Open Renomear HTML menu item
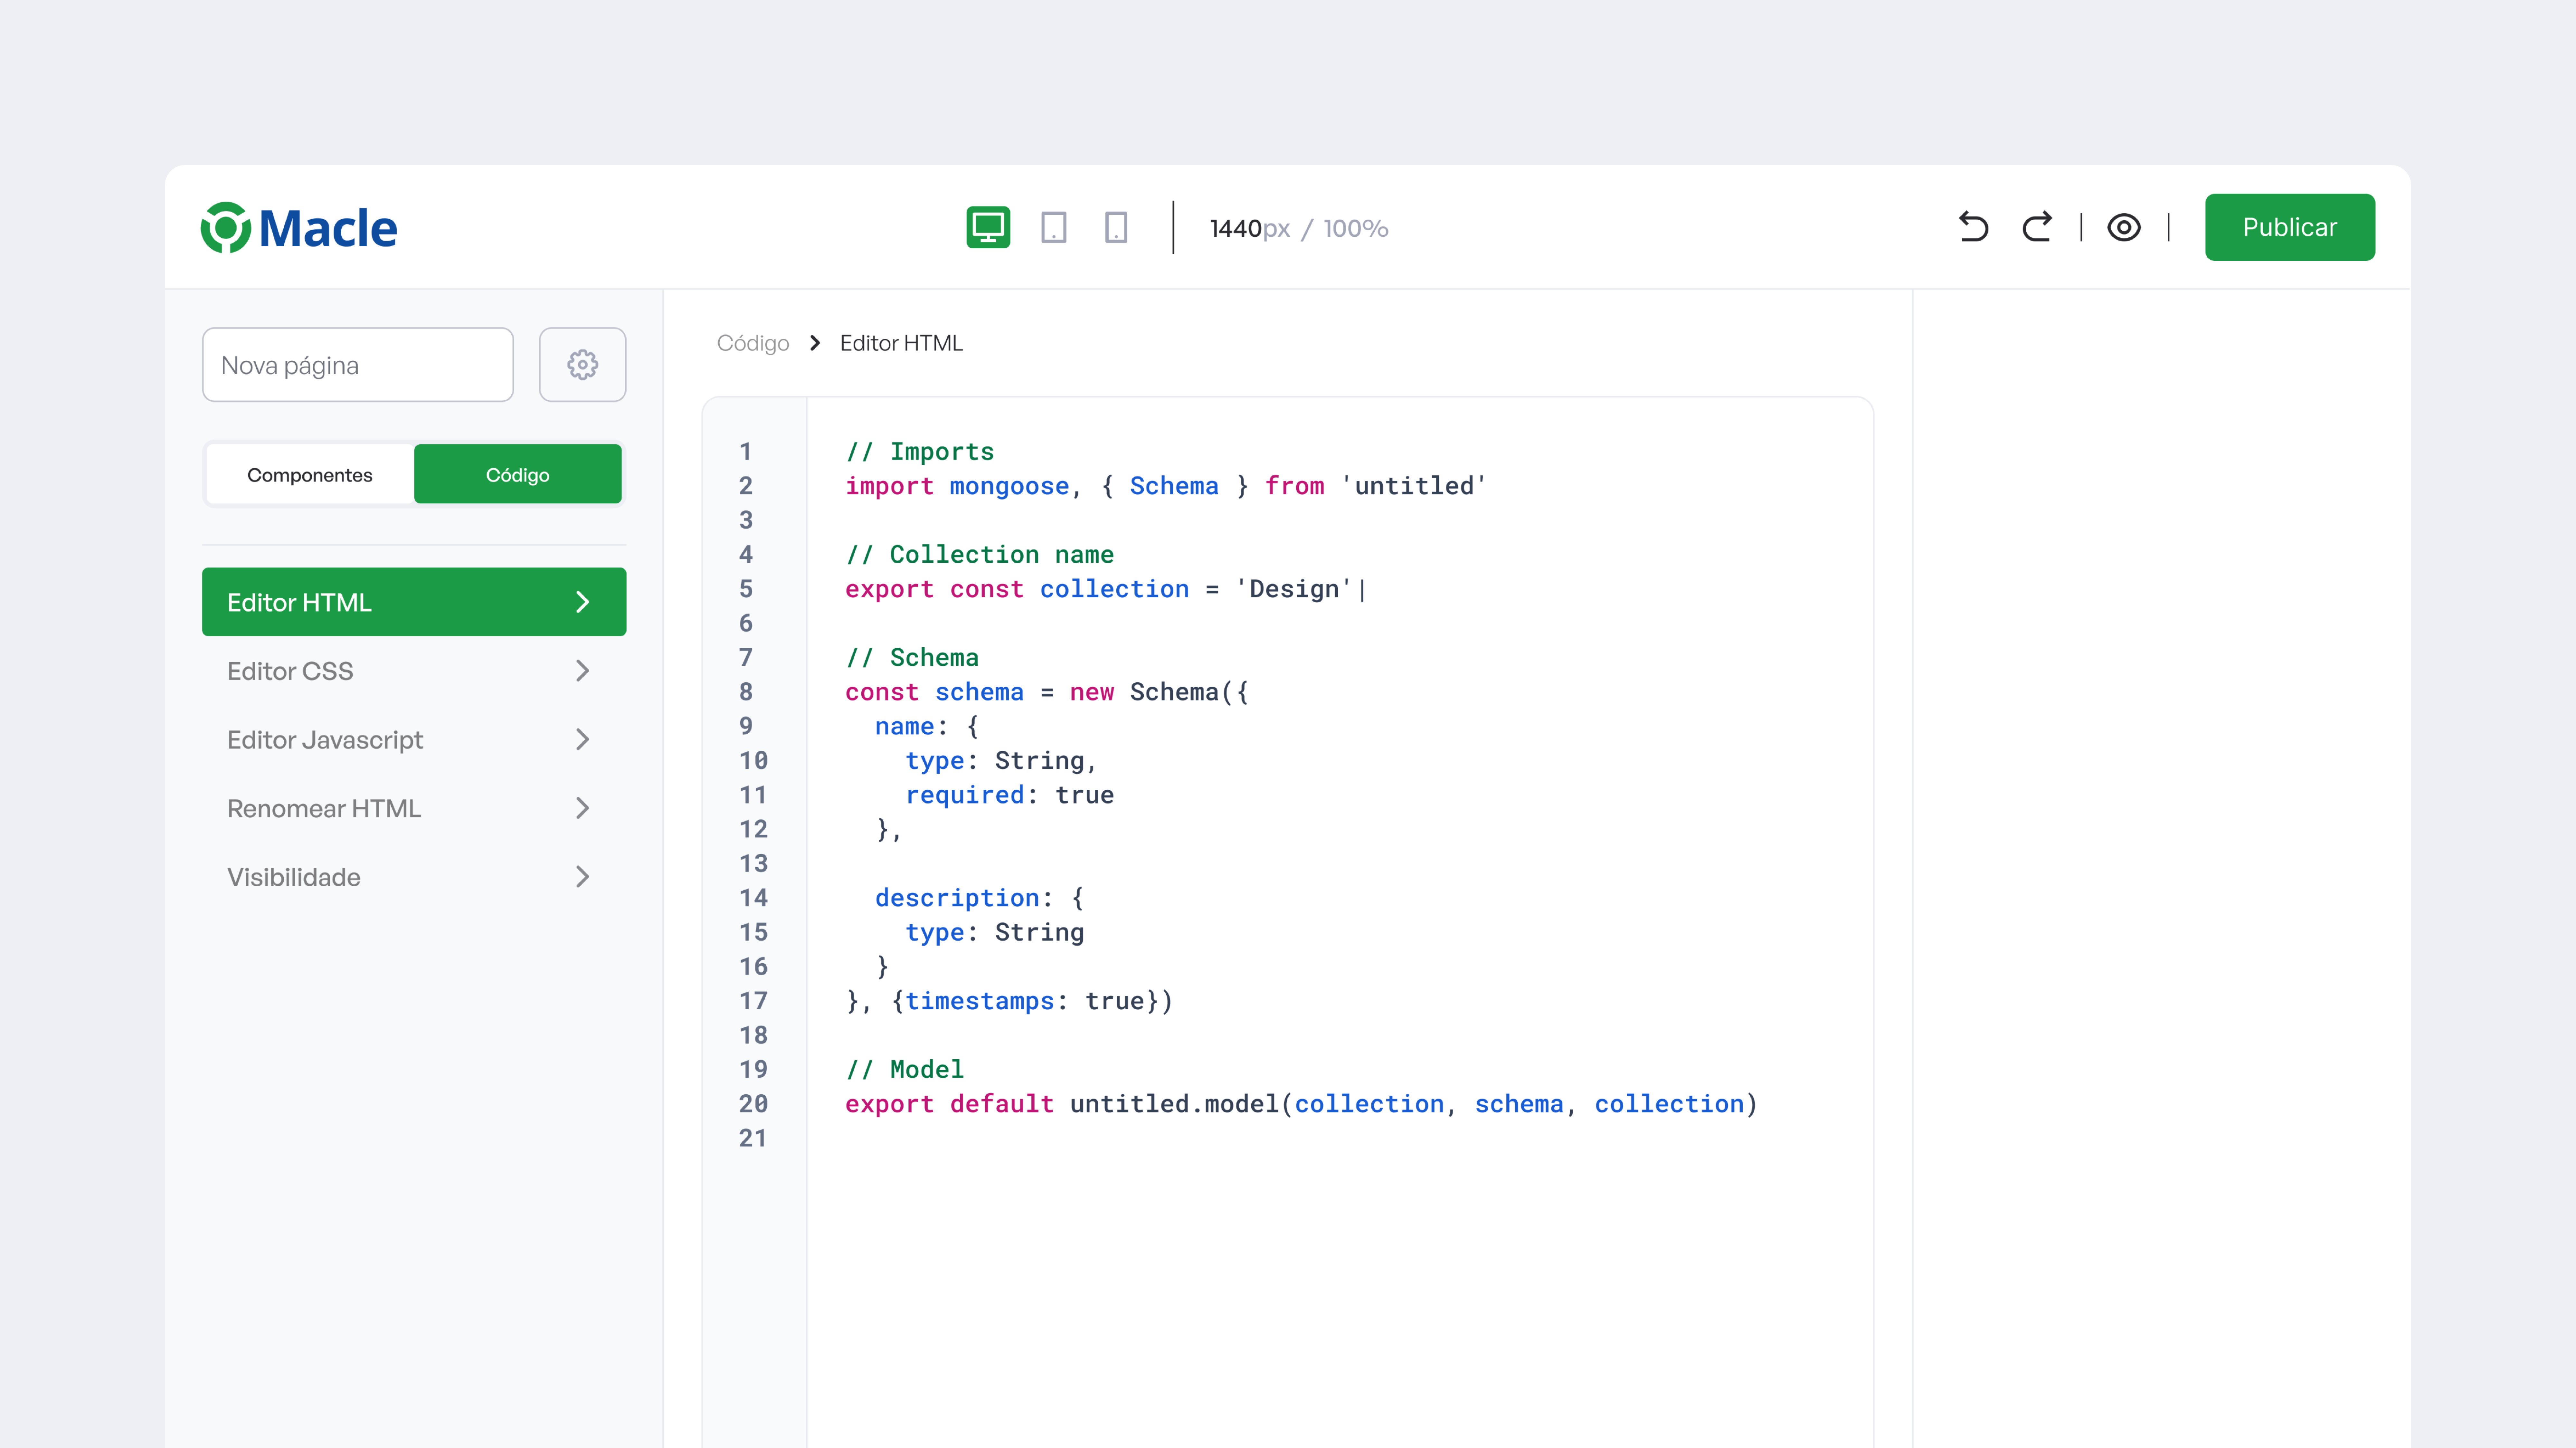The height and width of the screenshot is (1448, 2576). pyautogui.click(x=414, y=808)
